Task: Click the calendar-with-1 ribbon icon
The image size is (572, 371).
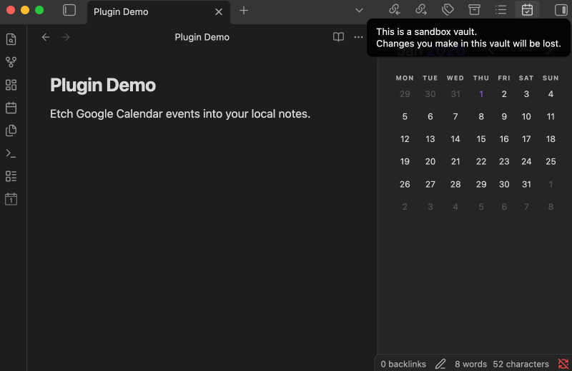Action: 11,199
